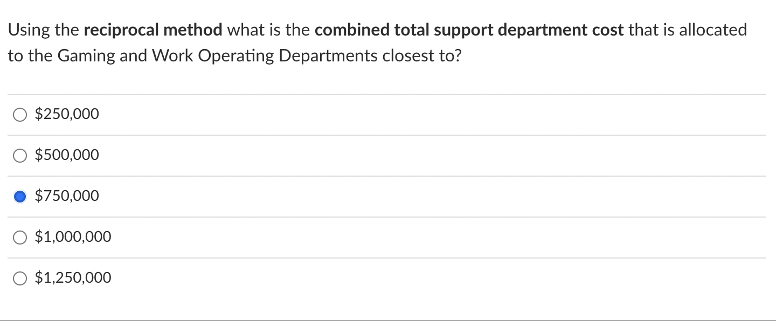Click the $500,000 answer label text

pos(67,155)
